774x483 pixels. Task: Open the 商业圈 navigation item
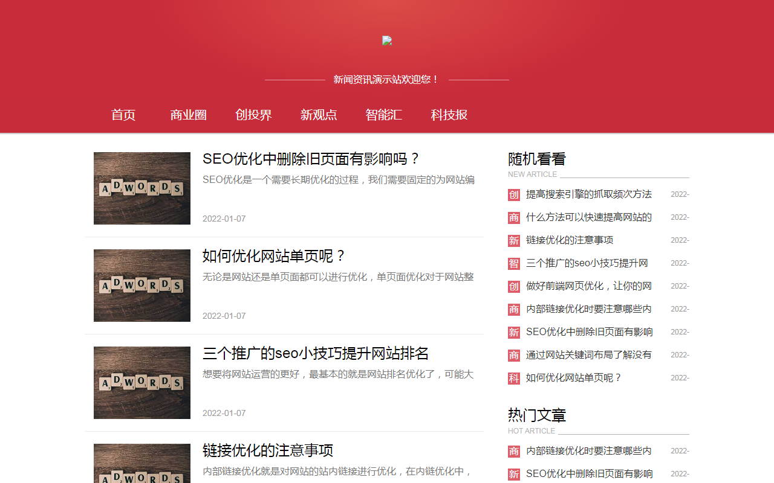(x=189, y=115)
